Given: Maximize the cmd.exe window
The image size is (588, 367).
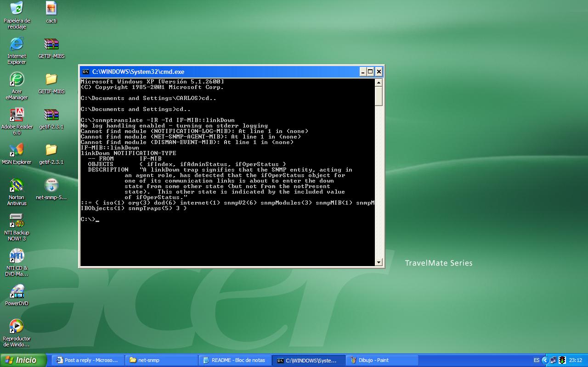Looking at the screenshot, I should coord(370,72).
